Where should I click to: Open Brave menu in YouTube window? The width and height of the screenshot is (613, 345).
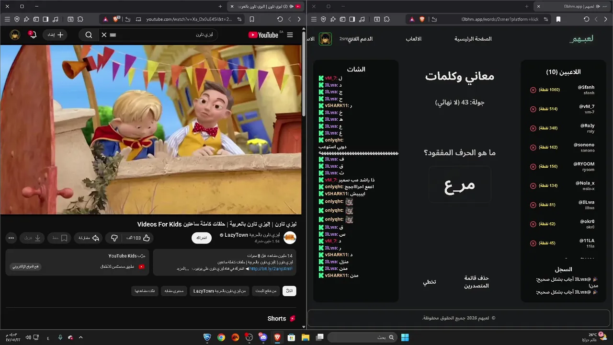point(7,19)
